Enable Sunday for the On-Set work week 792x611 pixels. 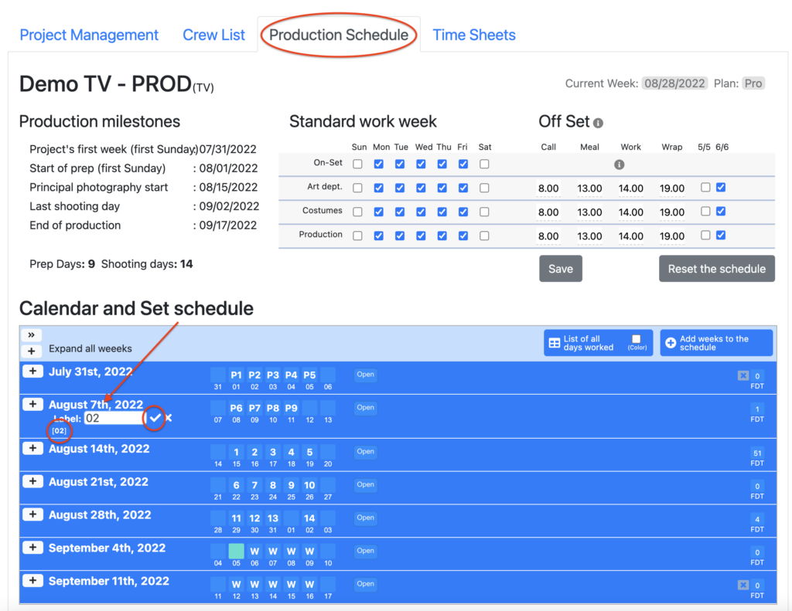pyautogui.click(x=357, y=164)
